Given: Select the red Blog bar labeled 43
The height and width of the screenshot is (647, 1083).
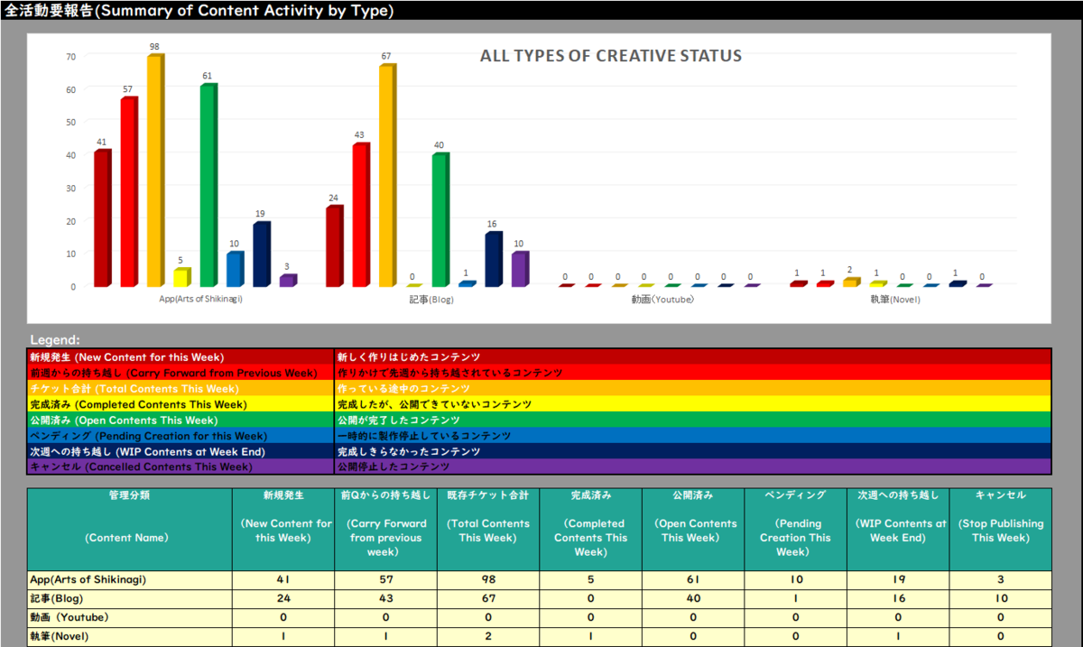Looking at the screenshot, I should pyautogui.click(x=361, y=215).
